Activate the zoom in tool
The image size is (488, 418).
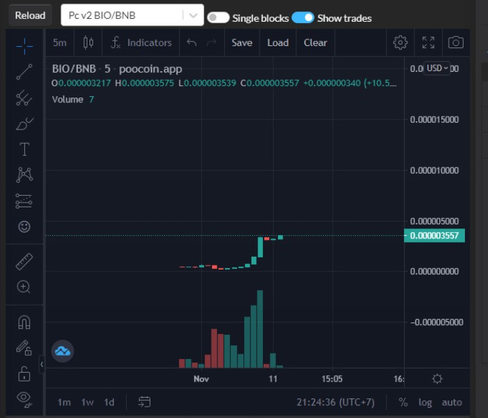click(x=24, y=287)
